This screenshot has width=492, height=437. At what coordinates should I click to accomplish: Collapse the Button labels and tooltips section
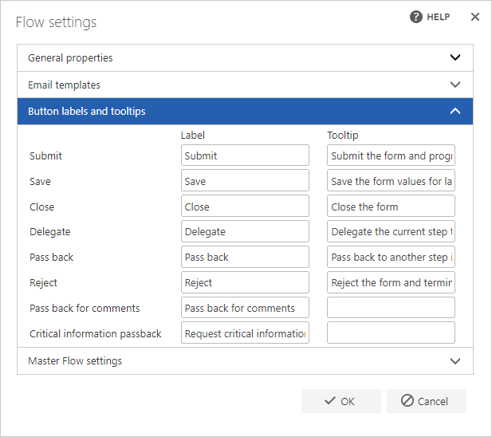245,112
